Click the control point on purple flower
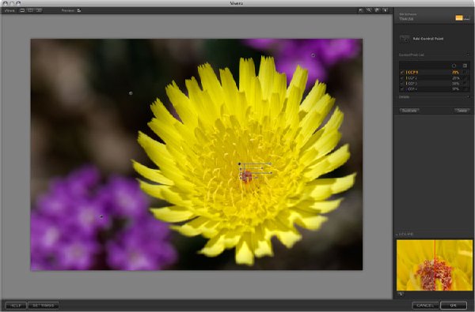 pyautogui.click(x=101, y=216)
